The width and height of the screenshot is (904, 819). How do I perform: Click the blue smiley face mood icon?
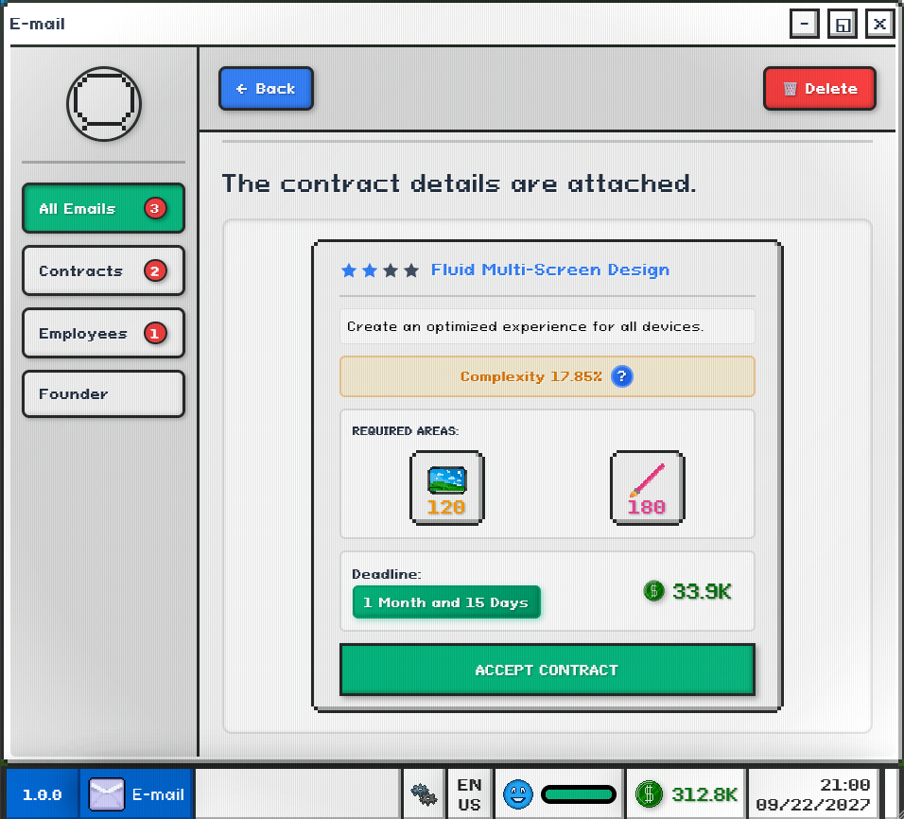[518, 794]
